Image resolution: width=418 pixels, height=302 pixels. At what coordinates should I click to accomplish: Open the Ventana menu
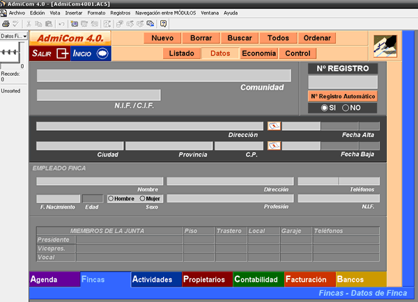(210, 13)
